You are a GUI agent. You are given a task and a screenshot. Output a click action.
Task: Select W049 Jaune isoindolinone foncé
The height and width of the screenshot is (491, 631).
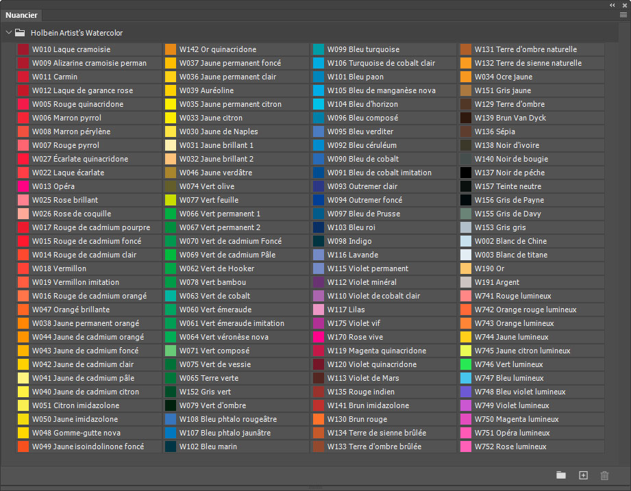(23, 446)
